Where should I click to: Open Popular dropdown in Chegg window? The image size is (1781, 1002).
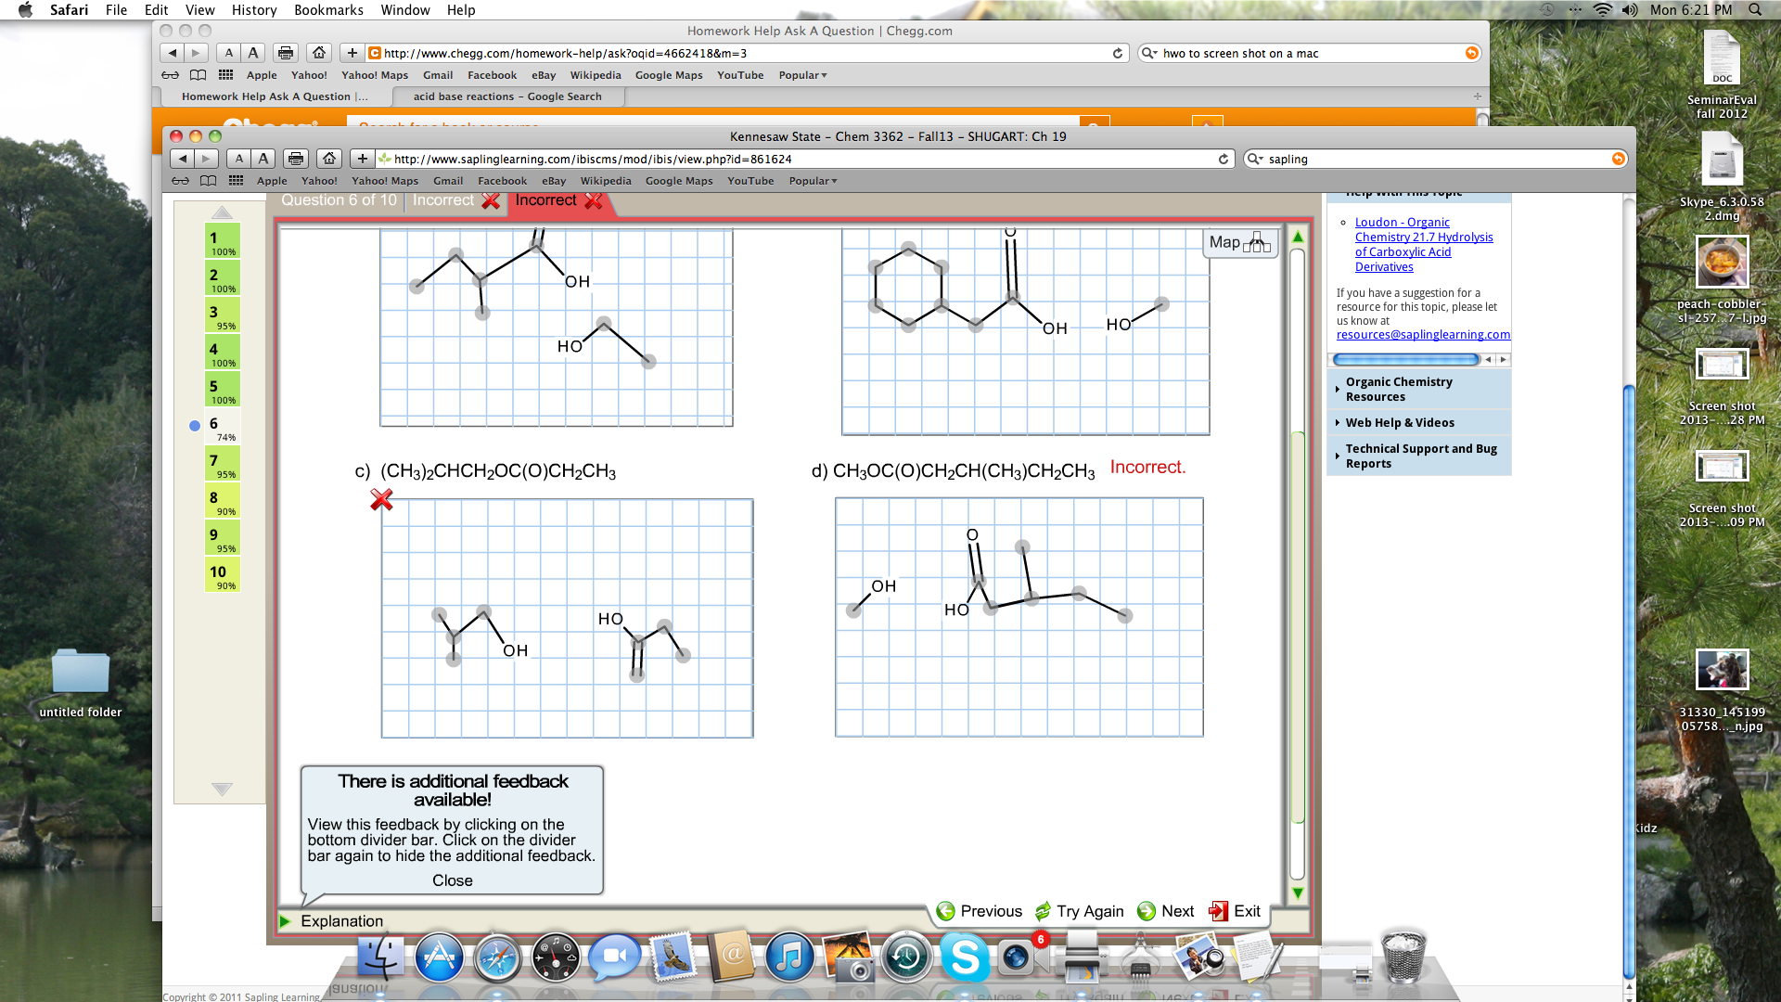[802, 75]
